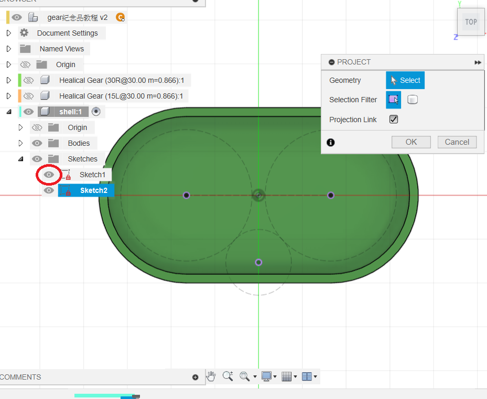Cancel the Project dialog

point(457,142)
